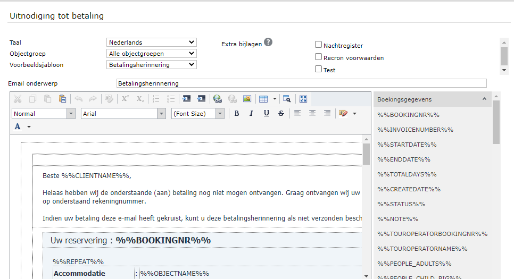This screenshot has height=279, width=514.
Task: Insert the %%NOTE%% tag
Action: [397, 219]
